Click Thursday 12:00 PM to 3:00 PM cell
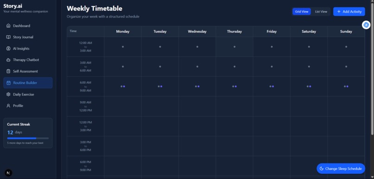374x179 pixels. click(x=234, y=126)
